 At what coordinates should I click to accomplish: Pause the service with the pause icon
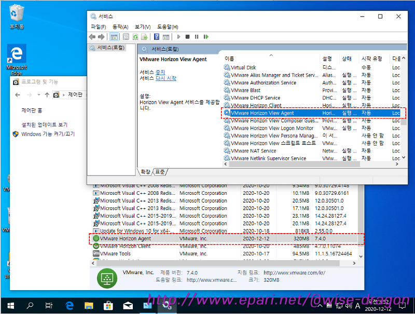click(197, 37)
